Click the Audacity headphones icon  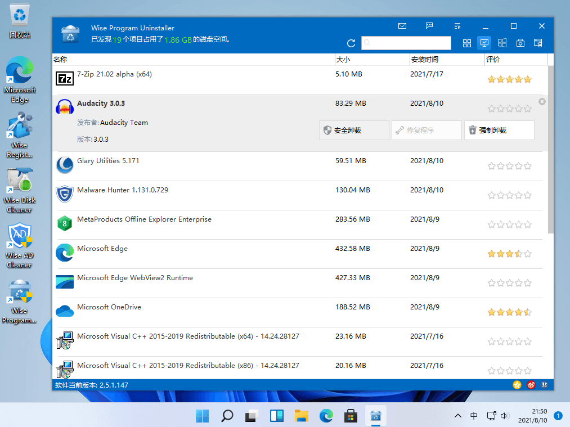(65, 107)
